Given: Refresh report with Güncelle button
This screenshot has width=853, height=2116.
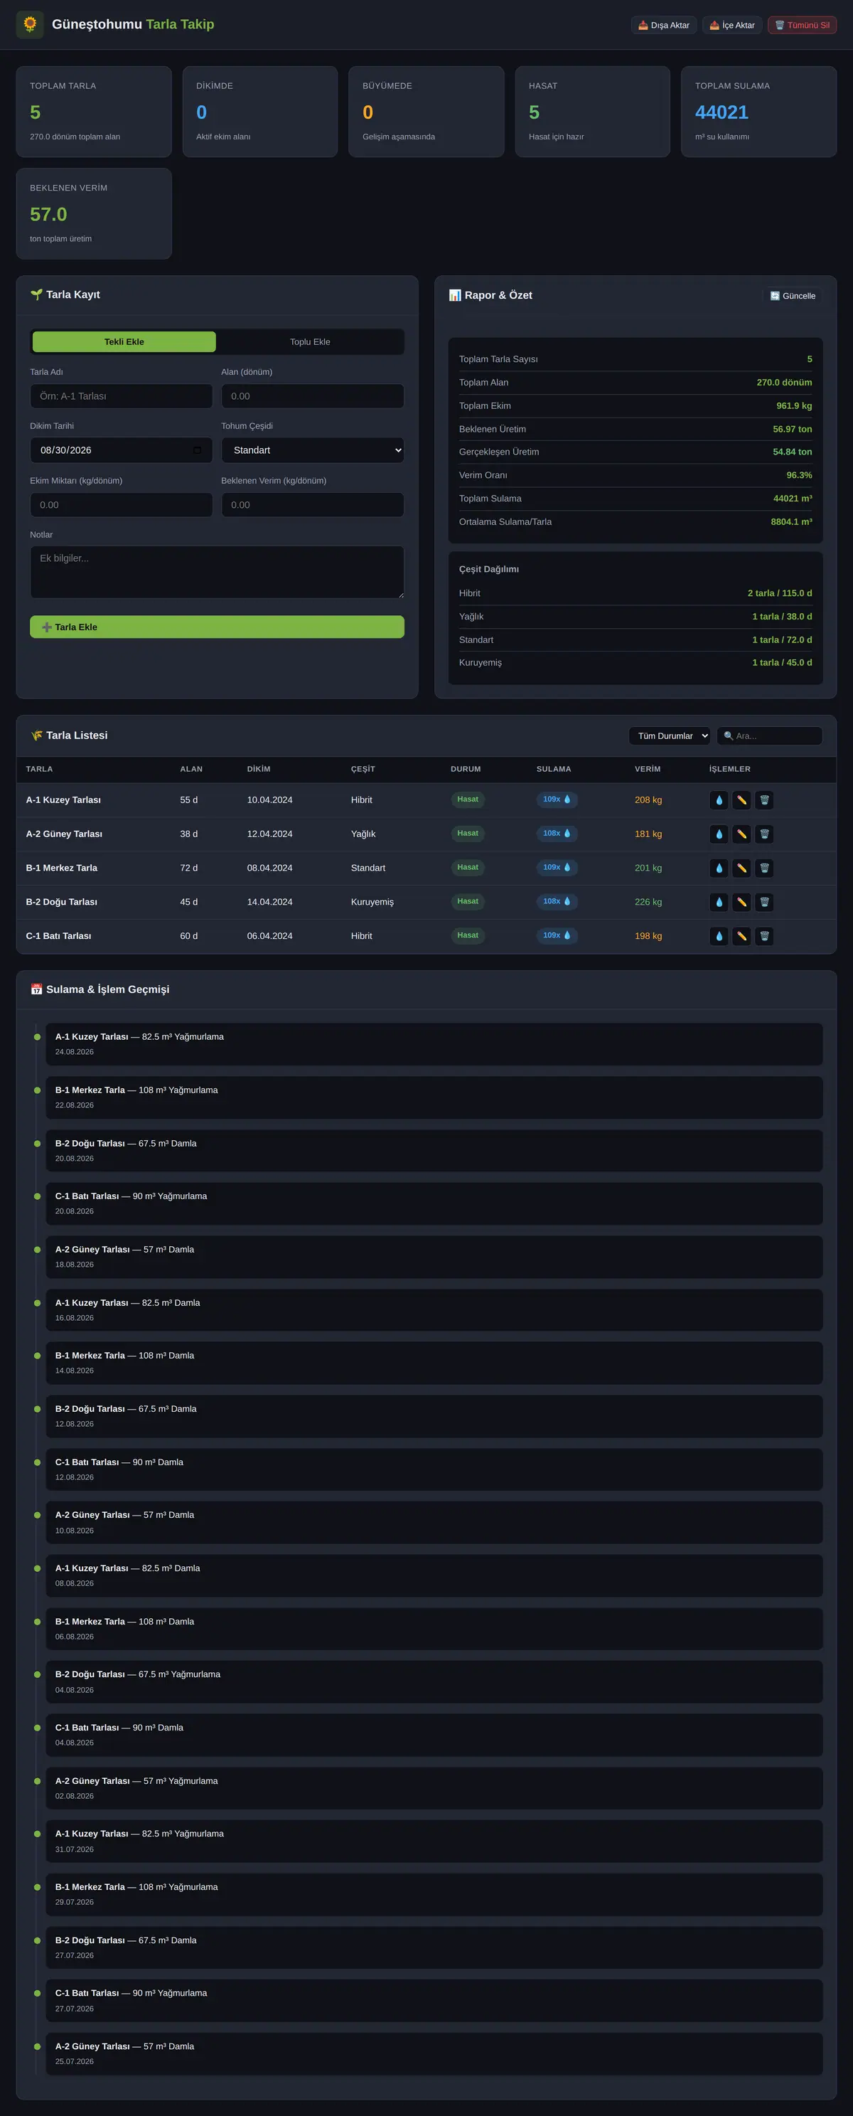Looking at the screenshot, I should [793, 296].
